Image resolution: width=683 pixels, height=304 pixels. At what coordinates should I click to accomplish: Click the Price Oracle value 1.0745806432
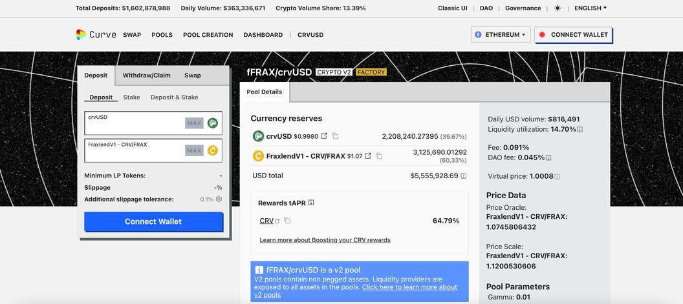pyautogui.click(x=511, y=227)
